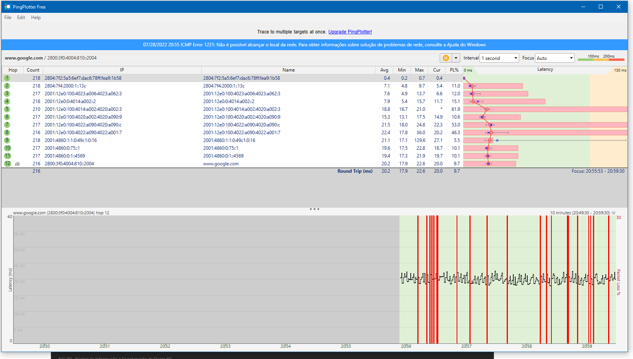Select the www.google.com name cell in hop 12
This screenshot has width=633, height=359.
pyautogui.click(x=221, y=164)
